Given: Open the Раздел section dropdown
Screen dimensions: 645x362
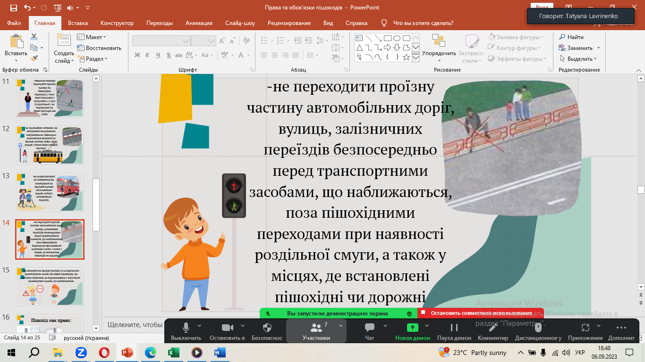Looking at the screenshot, I should point(93,59).
